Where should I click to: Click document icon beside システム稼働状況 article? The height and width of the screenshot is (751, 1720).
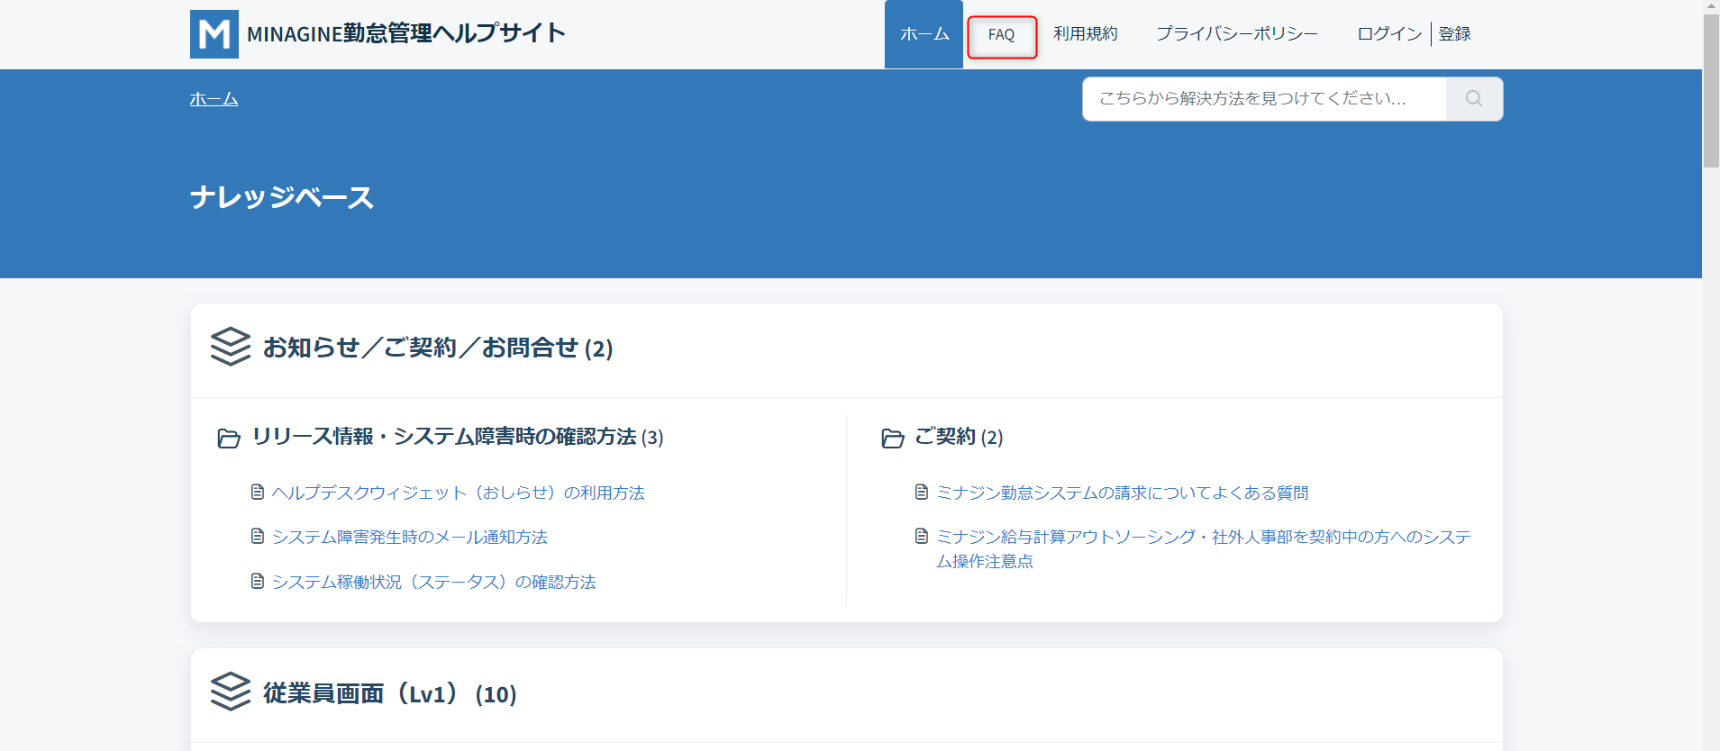click(258, 581)
